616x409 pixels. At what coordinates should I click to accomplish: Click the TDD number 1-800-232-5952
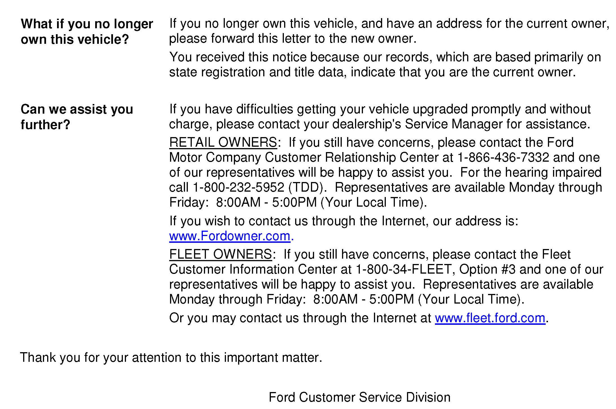click(238, 187)
